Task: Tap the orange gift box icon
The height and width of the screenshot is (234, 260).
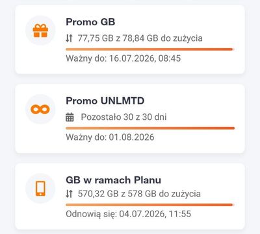Action: (40, 30)
